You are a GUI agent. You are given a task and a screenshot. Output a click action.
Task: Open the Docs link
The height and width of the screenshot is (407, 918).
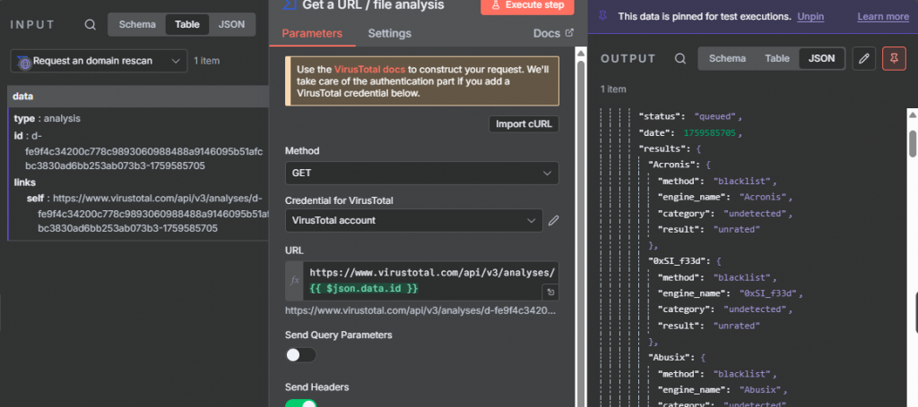[x=553, y=33]
